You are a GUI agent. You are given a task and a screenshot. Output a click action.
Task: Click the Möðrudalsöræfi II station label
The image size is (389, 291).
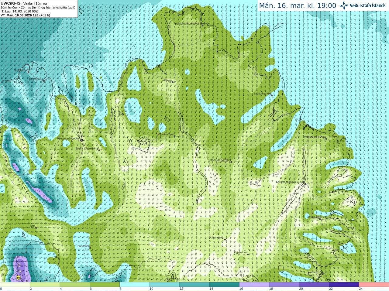(x=220, y=160)
